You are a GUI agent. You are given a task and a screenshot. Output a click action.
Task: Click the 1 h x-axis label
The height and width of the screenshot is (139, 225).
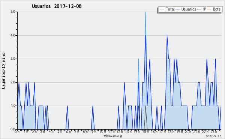tap(26, 131)
